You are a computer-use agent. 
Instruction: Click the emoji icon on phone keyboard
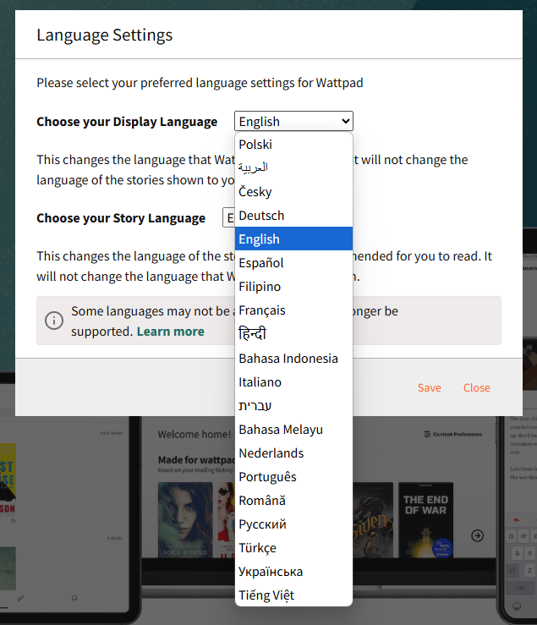click(517, 606)
